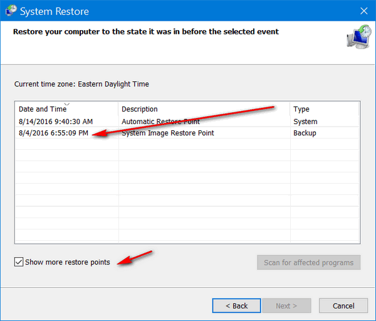Click the System Restore computer clock graphic
Viewport: 376px width, 321px height.
pos(359,37)
